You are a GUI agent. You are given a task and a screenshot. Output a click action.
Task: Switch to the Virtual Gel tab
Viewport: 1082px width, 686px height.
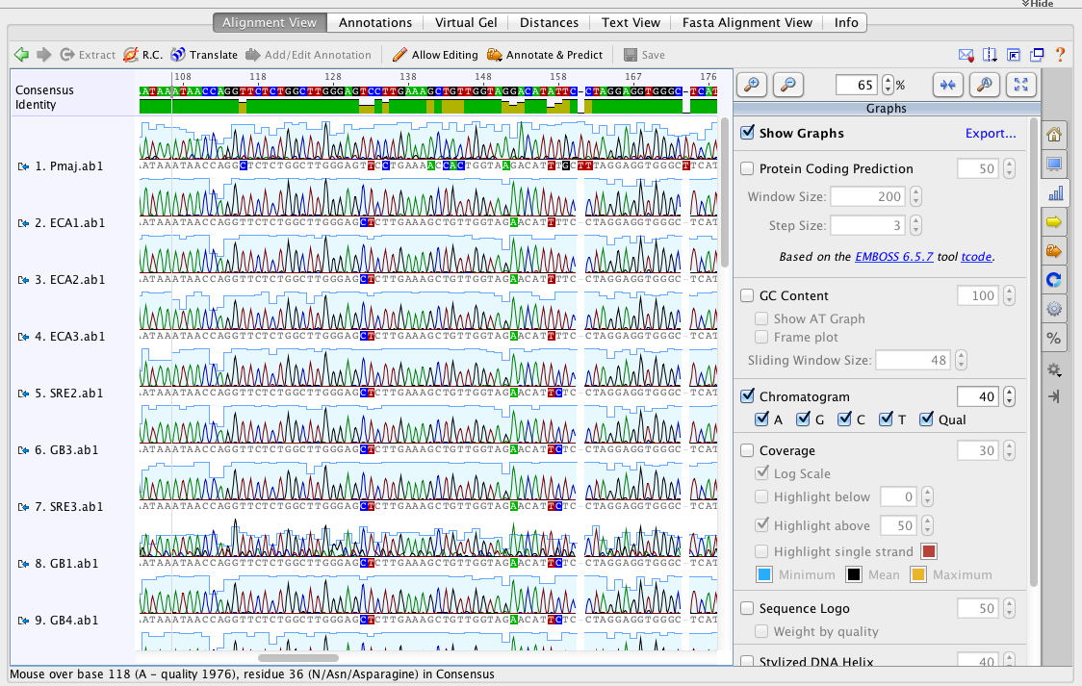[466, 23]
